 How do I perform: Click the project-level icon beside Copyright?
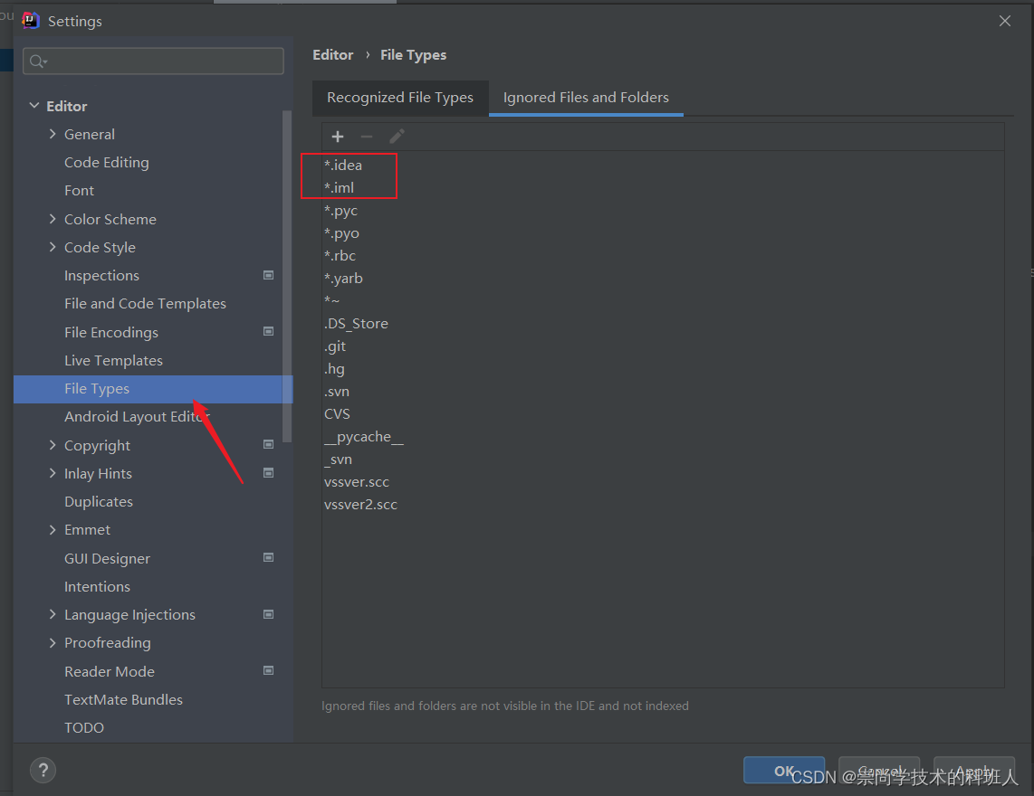268,444
